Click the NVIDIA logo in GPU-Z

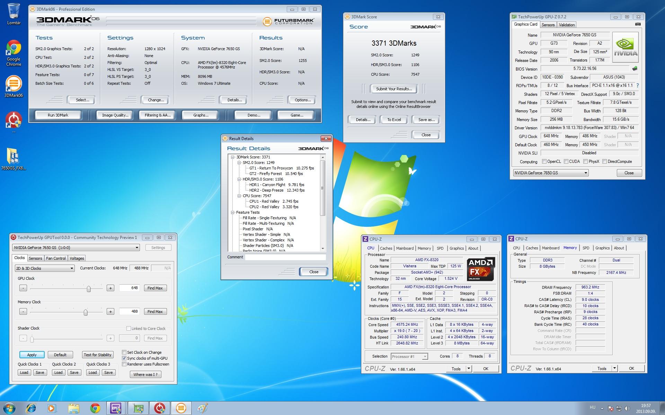(626, 47)
